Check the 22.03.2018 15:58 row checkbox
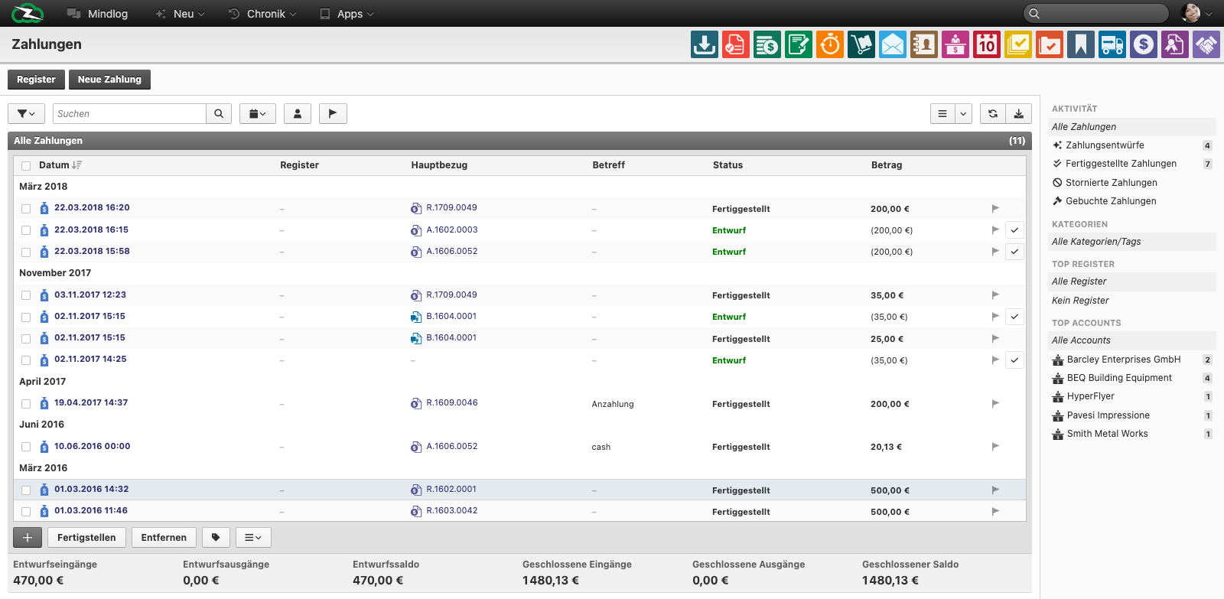The width and height of the screenshot is (1224, 599). [26, 252]
